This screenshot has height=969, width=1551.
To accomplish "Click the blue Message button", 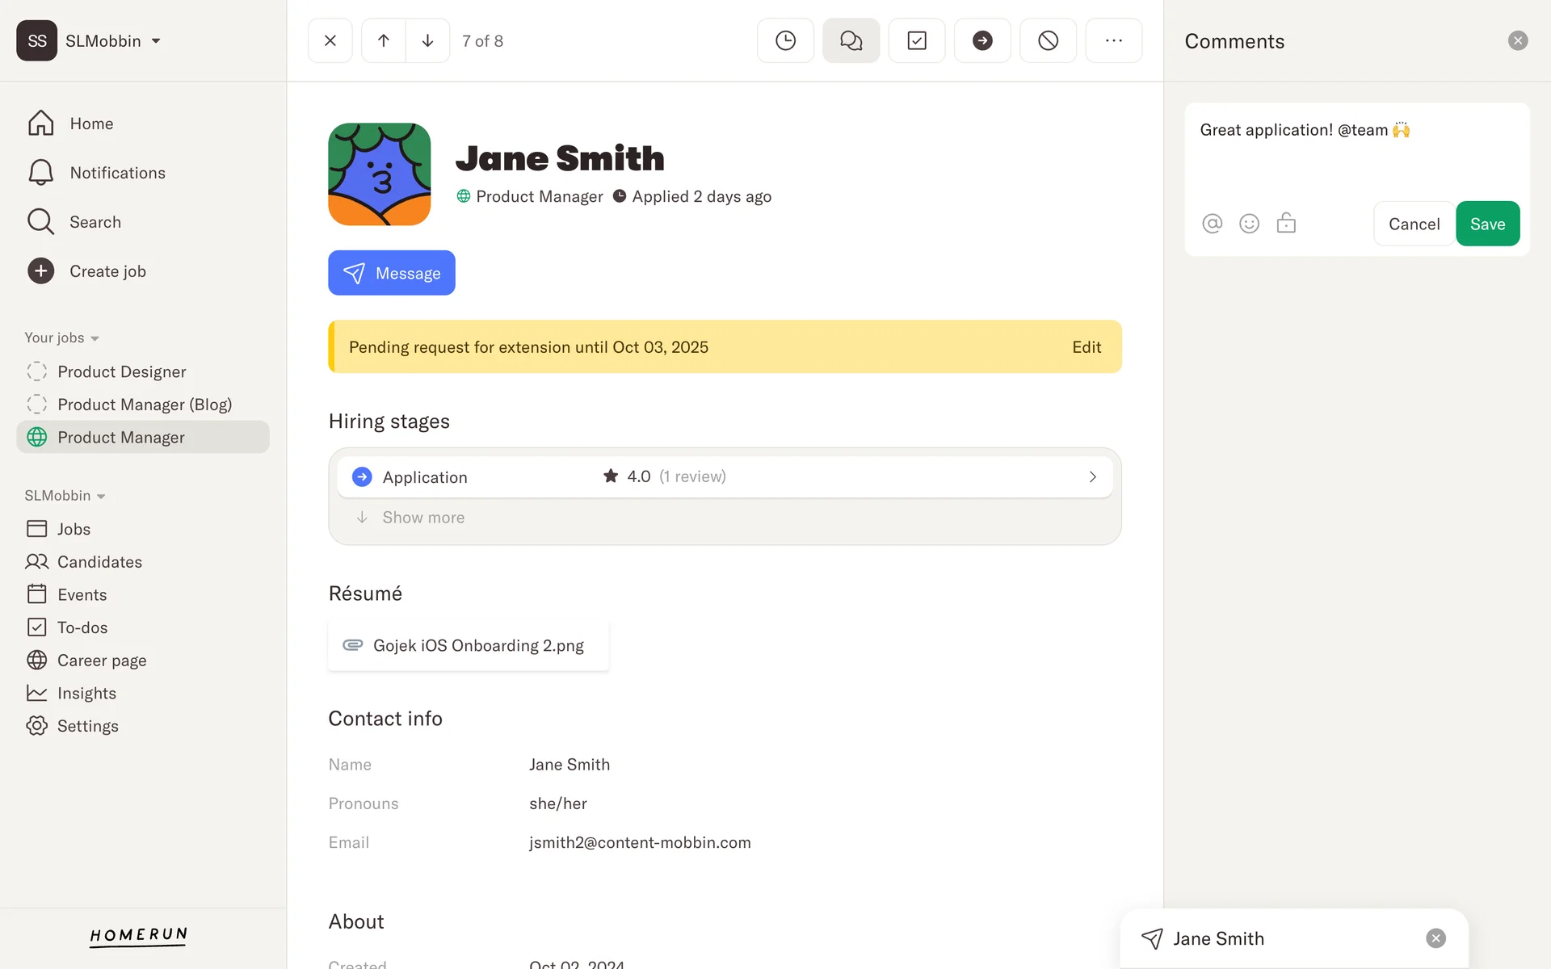I will (391, 273).
